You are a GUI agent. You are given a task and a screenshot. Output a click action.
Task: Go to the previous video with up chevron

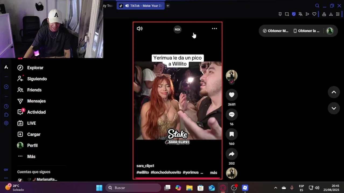(x=334, y=92)
